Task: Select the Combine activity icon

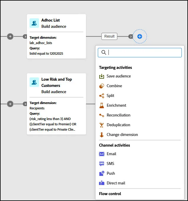Action: 102,86
